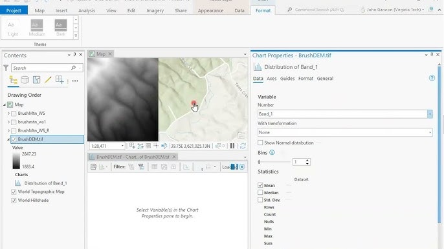Select List By Data Source icon
This screenshot has height=249, width=444.
[25, 80]
